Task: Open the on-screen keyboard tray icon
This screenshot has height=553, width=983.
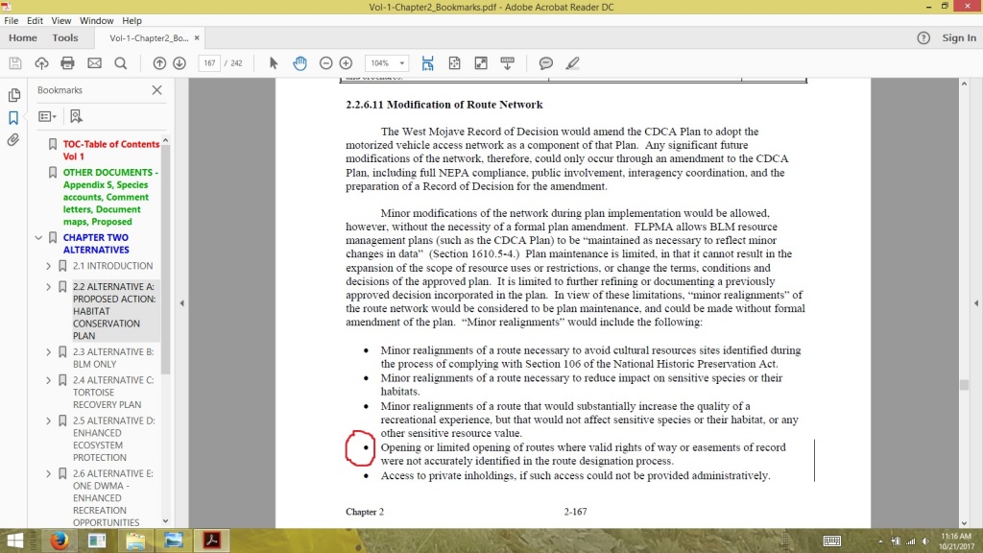Action: point(832,541)
